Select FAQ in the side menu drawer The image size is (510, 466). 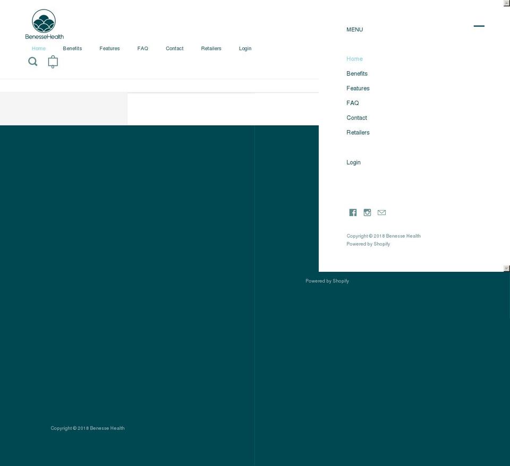353,103
